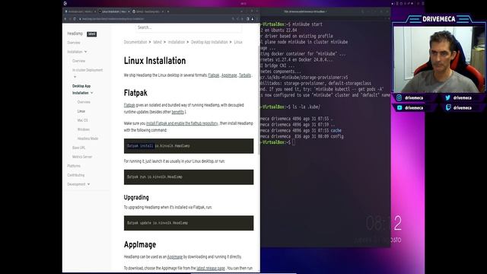
Task: Go to 'latest' breadcrumb
Action: click(x=158, y=42)
